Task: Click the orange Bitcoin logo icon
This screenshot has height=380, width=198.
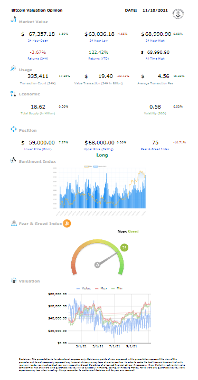Action: 67,223
